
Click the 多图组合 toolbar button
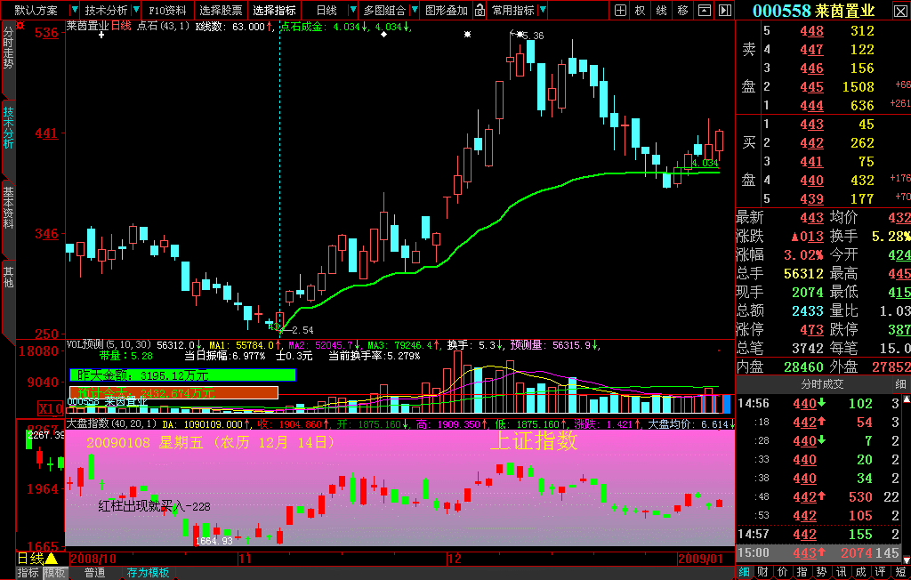coord(385,11)
